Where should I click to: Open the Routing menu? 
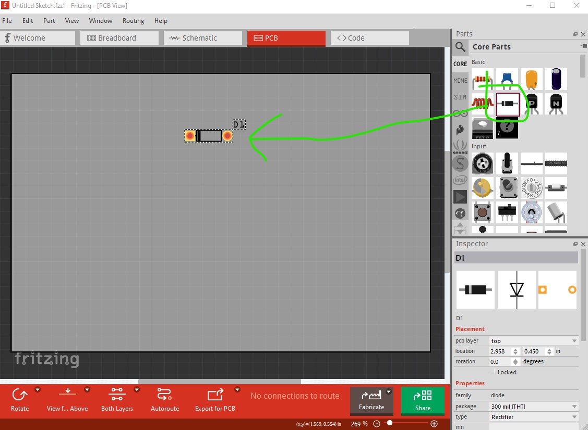(133, 21)
